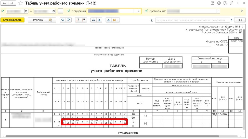This screenshot has height=139, width=248.
Task: Send report by email envelope icon
Action: point(114,20)
